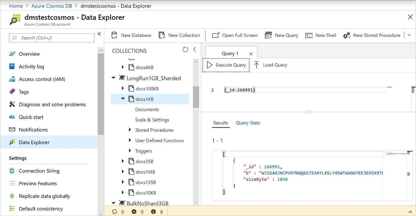Switch to the Query Stats tab
The width and height of the screenshot is (416, 216).
click(x=248, y=123)
